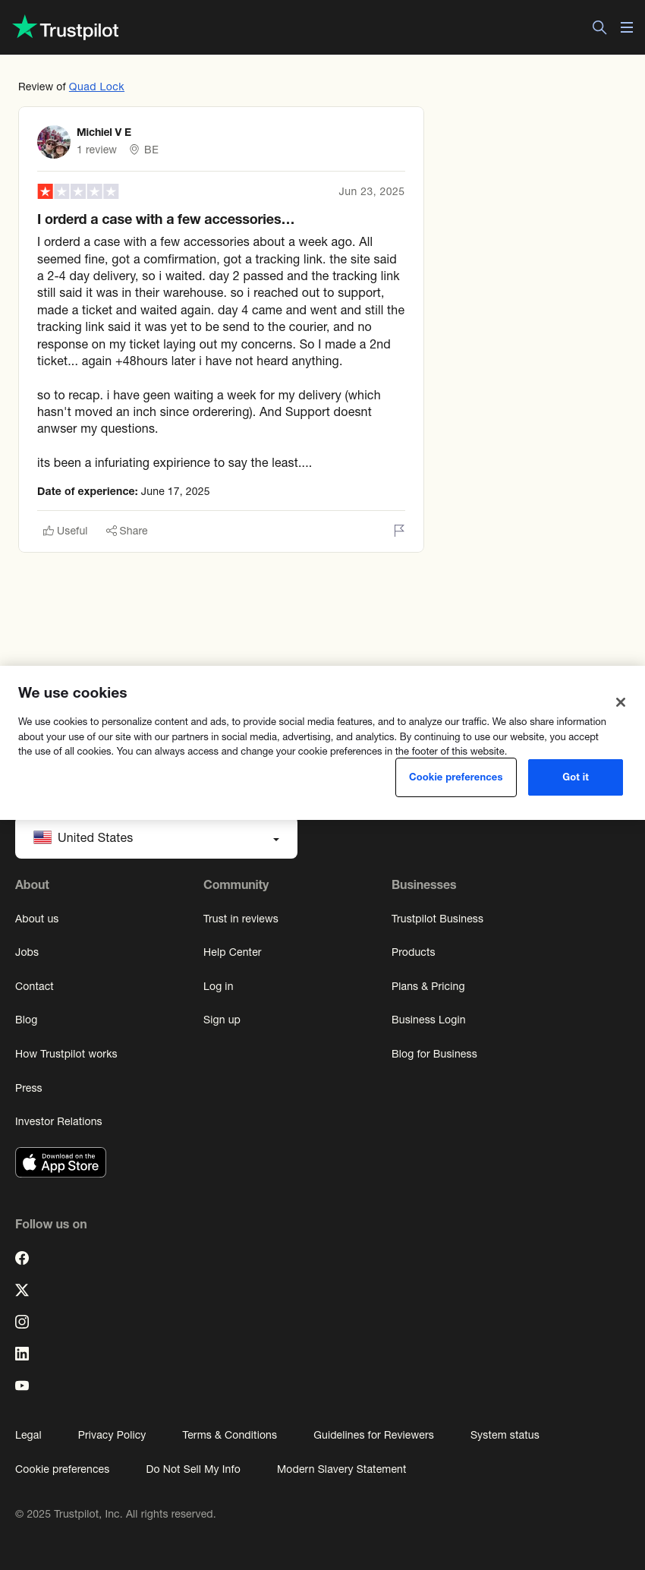Open Terms & Conditions link
The height and width of the screenshot is (1570, 645).
tap(229, 1435)
